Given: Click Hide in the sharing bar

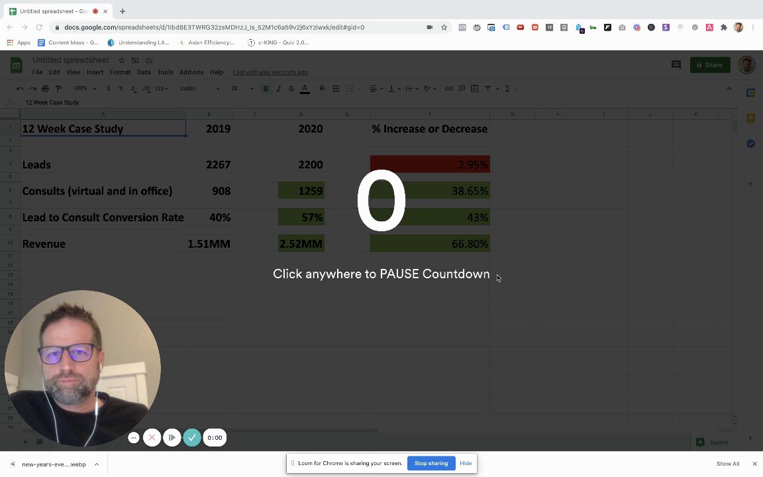Looking at the screenshot, I should [466, 463].
